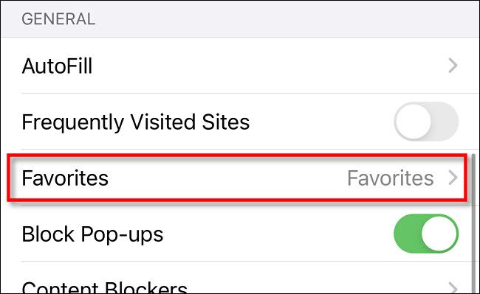This screenshot has width=480, height=294.
Task: Tap the chevron next to gray Favorites value
Action: tap(453, 178)
